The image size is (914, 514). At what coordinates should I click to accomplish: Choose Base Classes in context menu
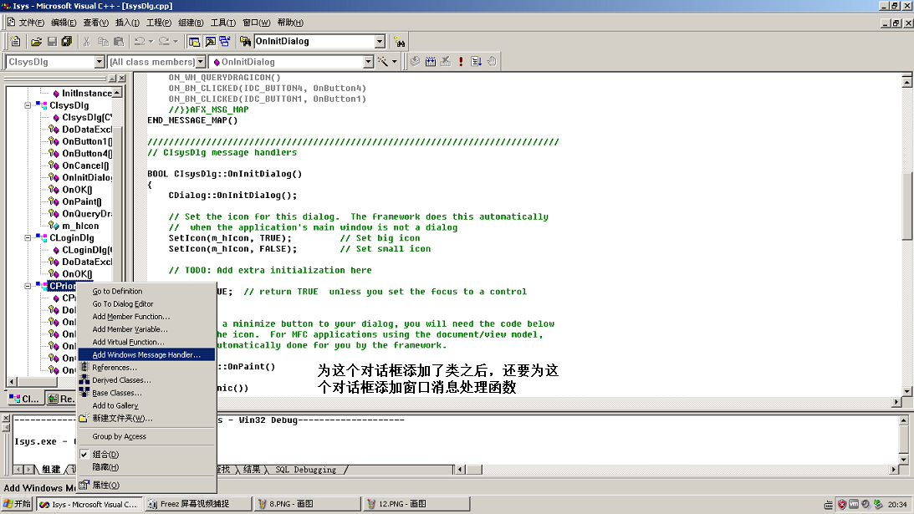click(146, 394)
